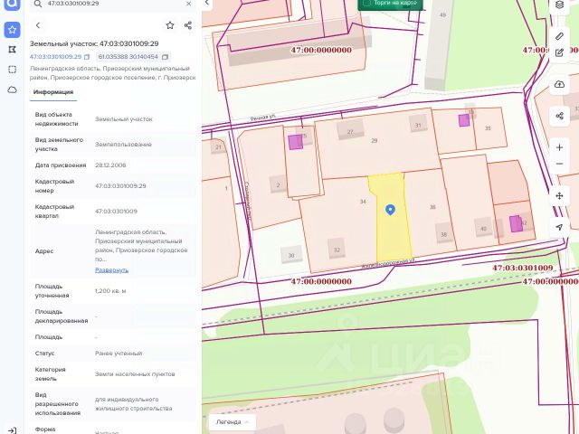Click the search magnifier icon
Screen dimensions: 579x434
click(x=37, y=4)
